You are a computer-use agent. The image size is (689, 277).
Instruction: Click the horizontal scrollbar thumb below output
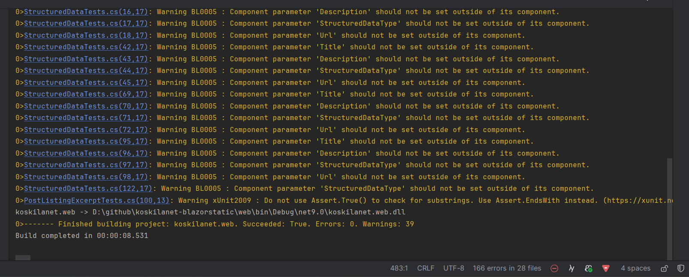23,258
